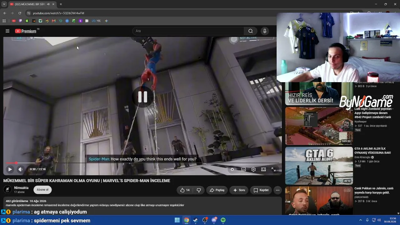Viewport: 400px width, 225px height.
Task: Open Steam from the taskbar
Action: pos(196,220)
